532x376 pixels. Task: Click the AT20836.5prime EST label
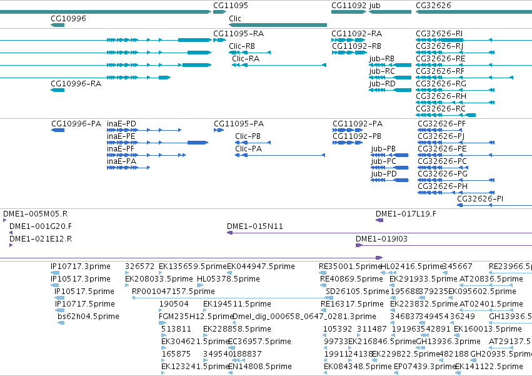[491, 280]
